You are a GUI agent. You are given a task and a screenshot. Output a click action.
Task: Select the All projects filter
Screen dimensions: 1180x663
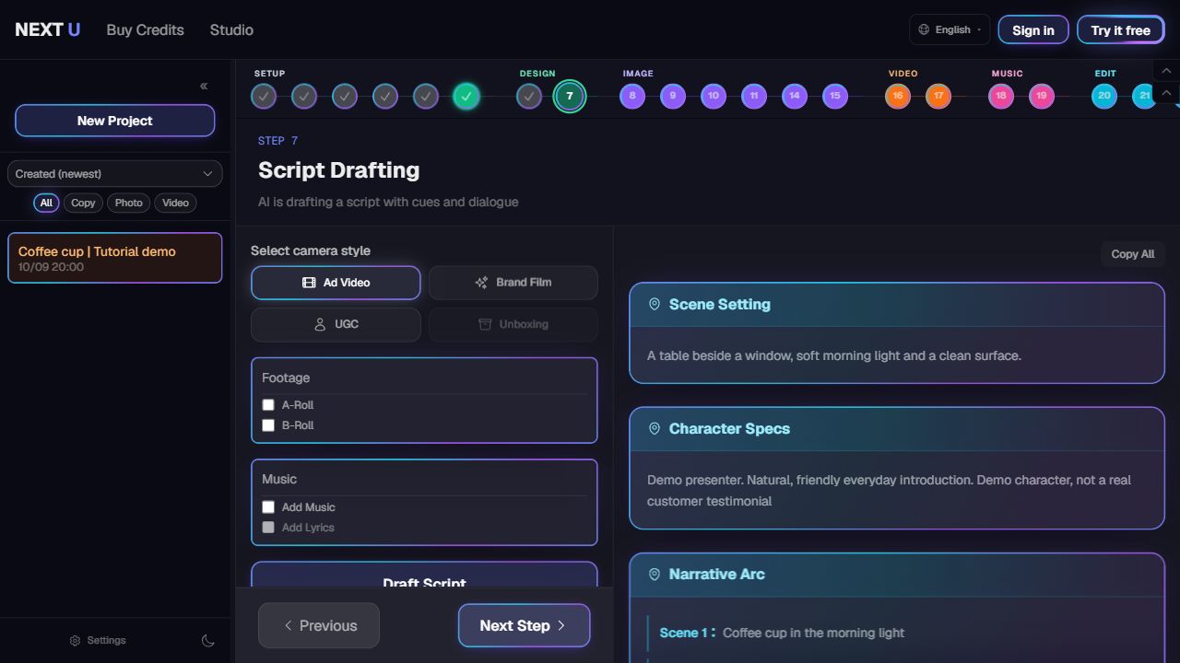pos(46,203)
